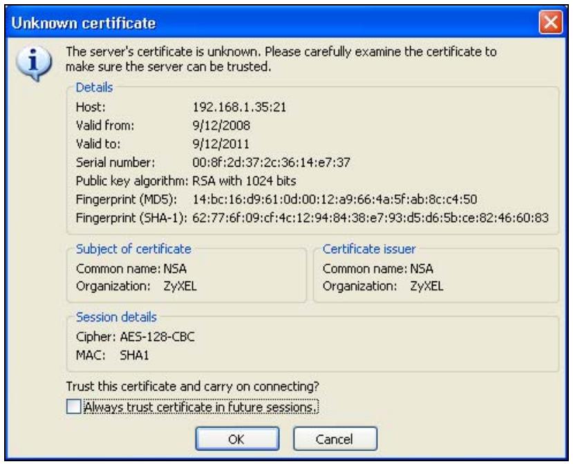The image size is (573, 464).
Task: Select the SHA-1 fingerprint value
Action: point(370,218)
